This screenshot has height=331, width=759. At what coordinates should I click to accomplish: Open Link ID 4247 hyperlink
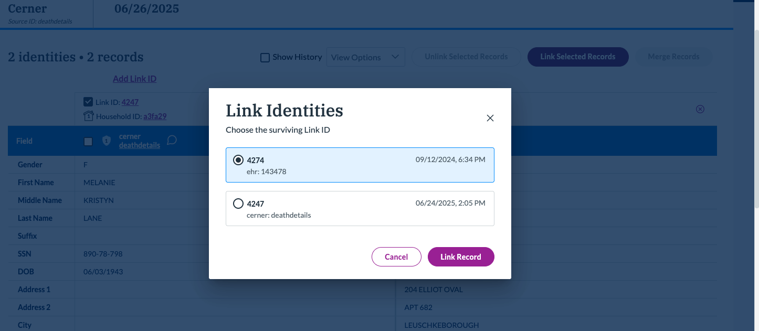pos(130,102)
